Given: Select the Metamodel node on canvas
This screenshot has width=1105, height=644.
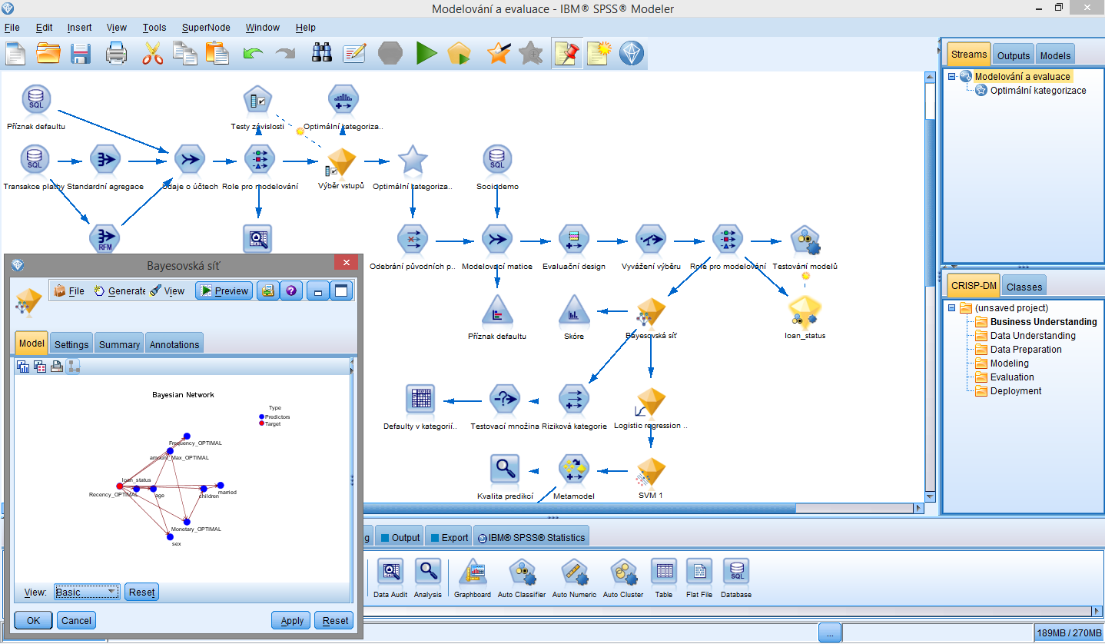Looking at the screenshot, I should point(573,469).
